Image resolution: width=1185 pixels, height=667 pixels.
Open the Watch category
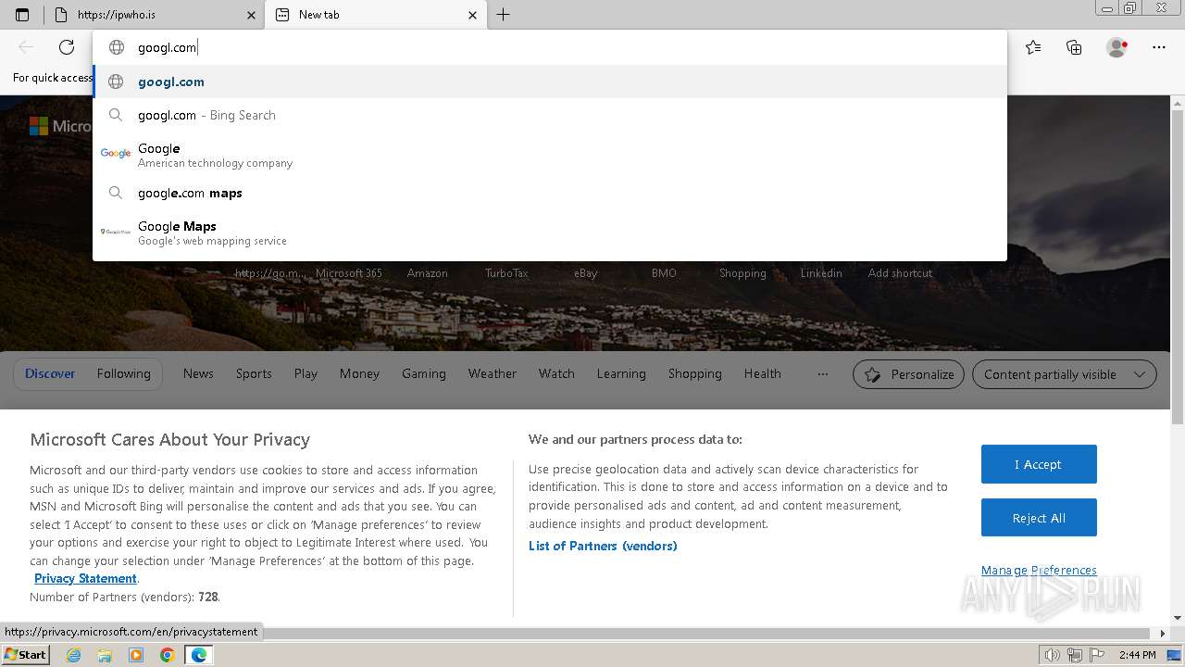[x=556, y=373]
